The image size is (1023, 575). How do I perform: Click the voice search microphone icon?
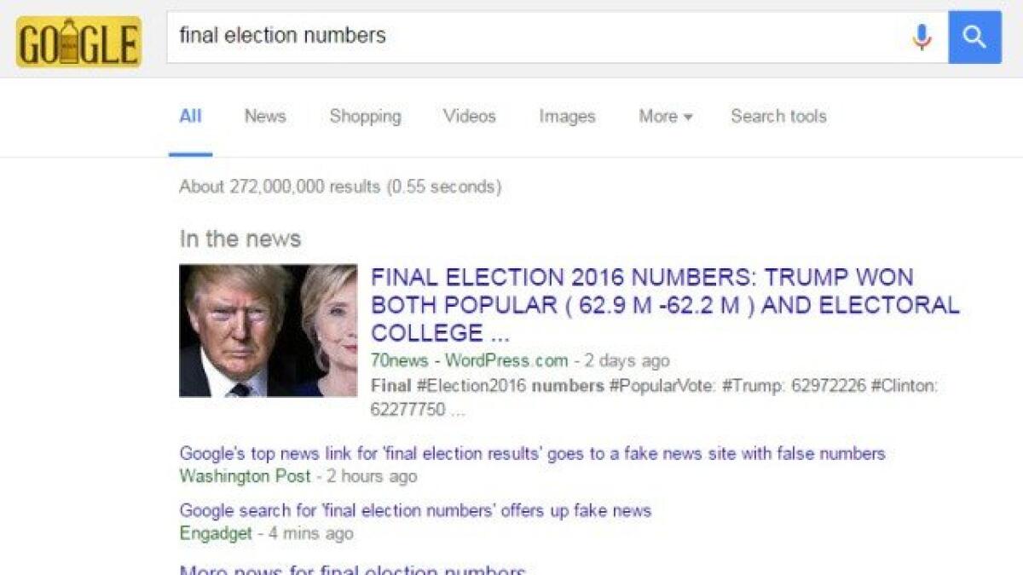pyautogui.click(x=921, y=36)
